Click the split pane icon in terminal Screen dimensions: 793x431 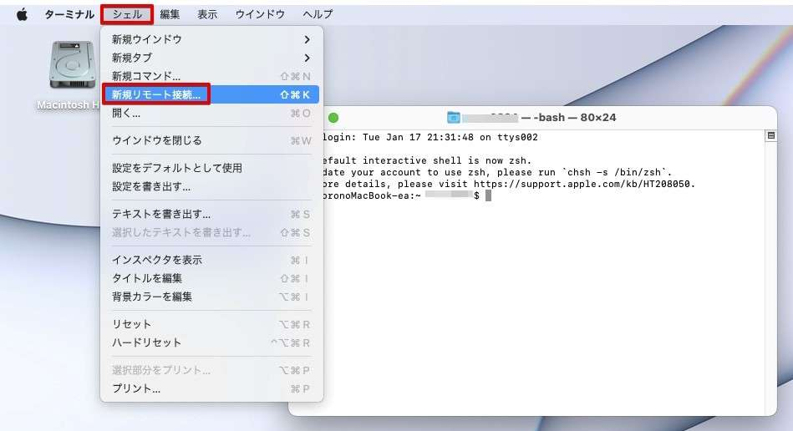[x=770, y=135]
